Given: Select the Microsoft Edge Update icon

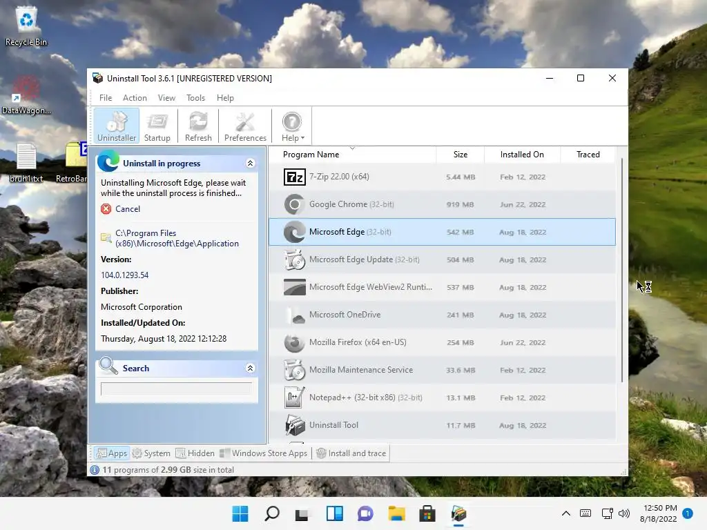Looking at the screenshot, I should tap(294, 259).
